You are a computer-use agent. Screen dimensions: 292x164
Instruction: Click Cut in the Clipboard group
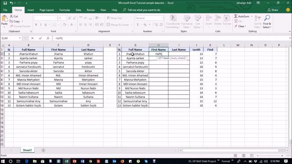click(x=14, y=16)
